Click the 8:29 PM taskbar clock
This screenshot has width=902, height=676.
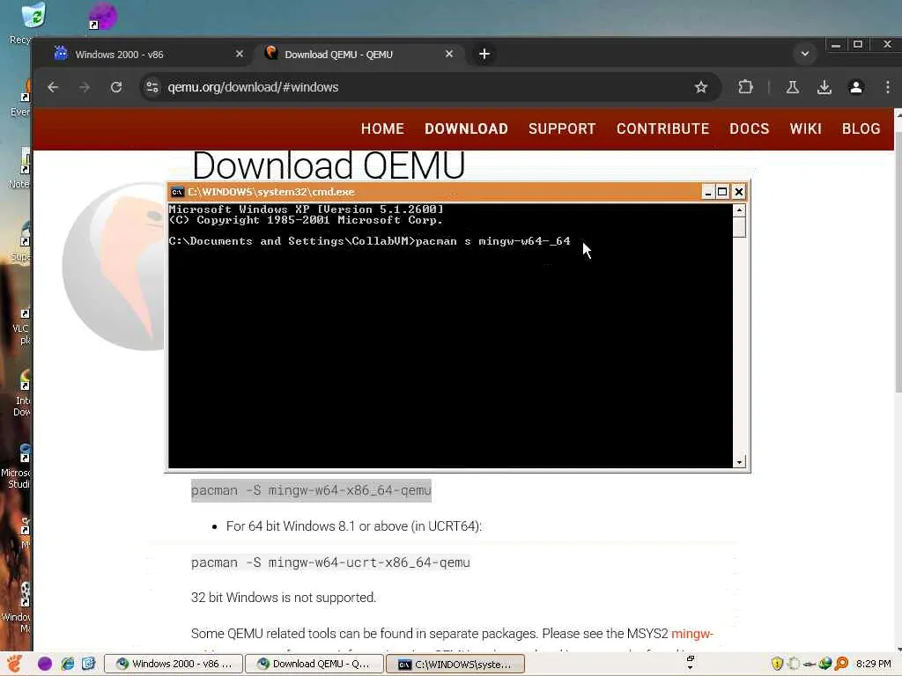click(873, 664)
